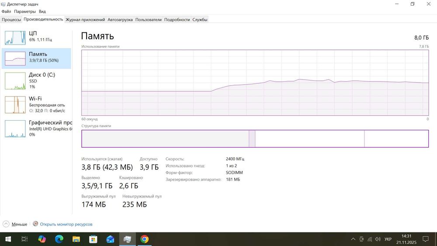Click Task Manager taskbar icon

point(127,239)
